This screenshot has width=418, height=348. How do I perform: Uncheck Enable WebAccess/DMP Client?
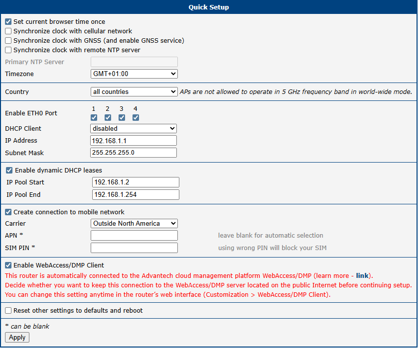tap(8, 265)
